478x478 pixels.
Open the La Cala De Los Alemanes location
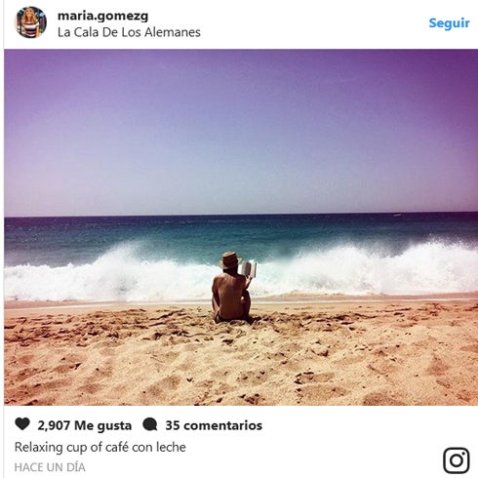click(129, 32)
